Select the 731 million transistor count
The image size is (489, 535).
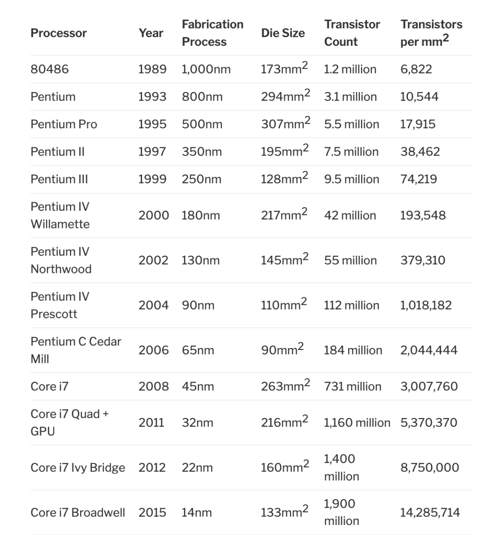(x=353, y=386)
